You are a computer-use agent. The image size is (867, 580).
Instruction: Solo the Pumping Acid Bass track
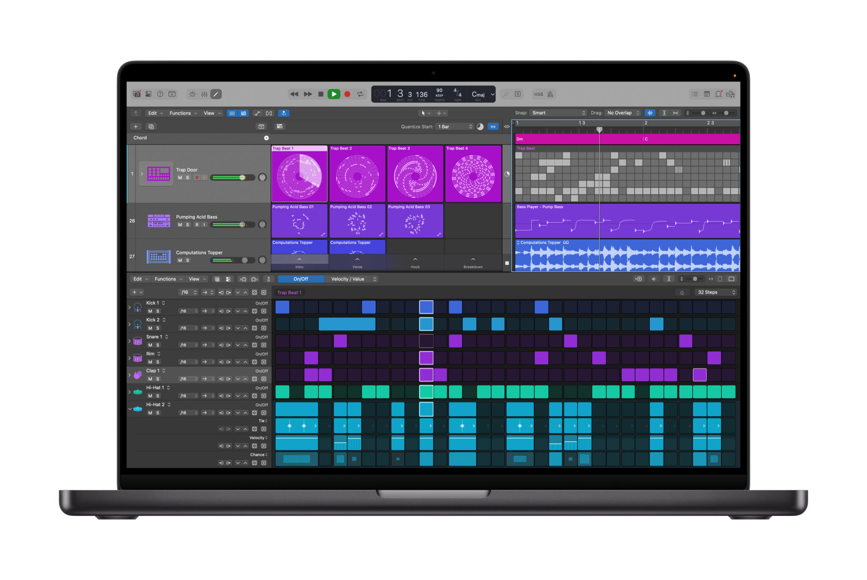coord(187,225)
